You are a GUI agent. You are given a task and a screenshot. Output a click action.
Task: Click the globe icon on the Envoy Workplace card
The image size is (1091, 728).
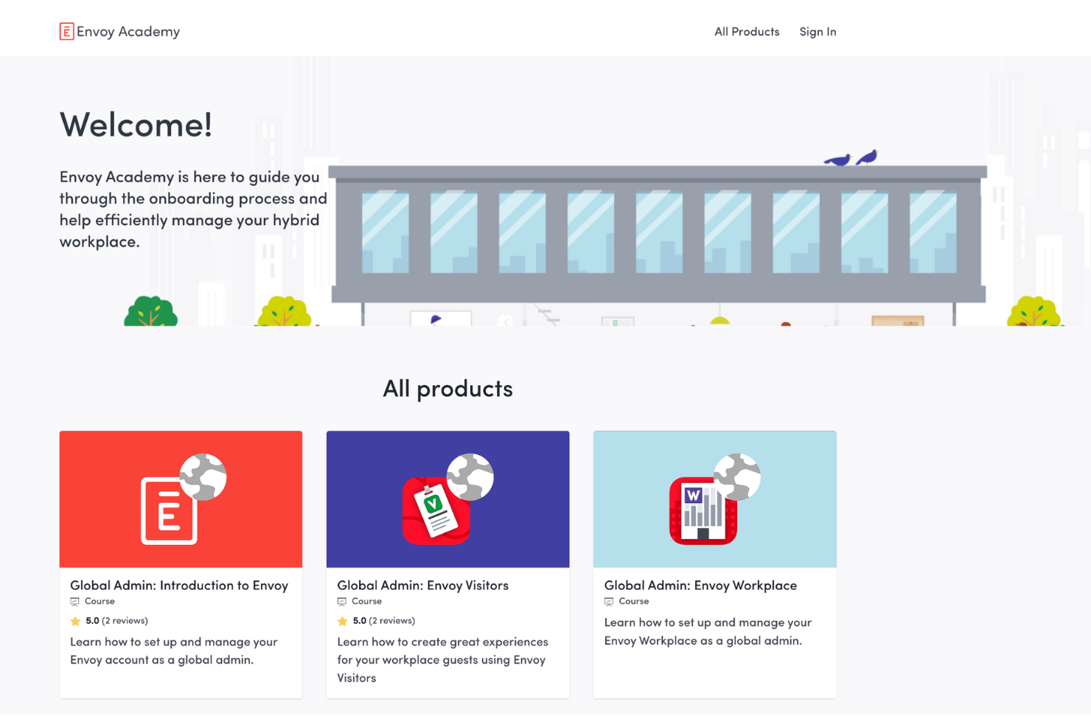(x=737, y=477)
